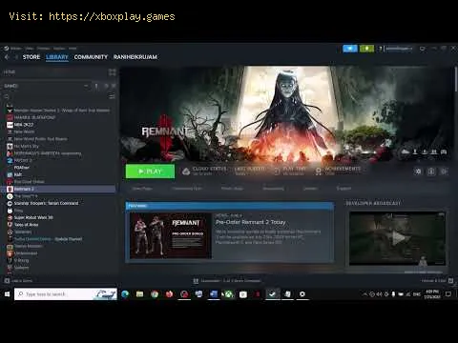Click the taskbar clock and date

(x=432, y=294)
